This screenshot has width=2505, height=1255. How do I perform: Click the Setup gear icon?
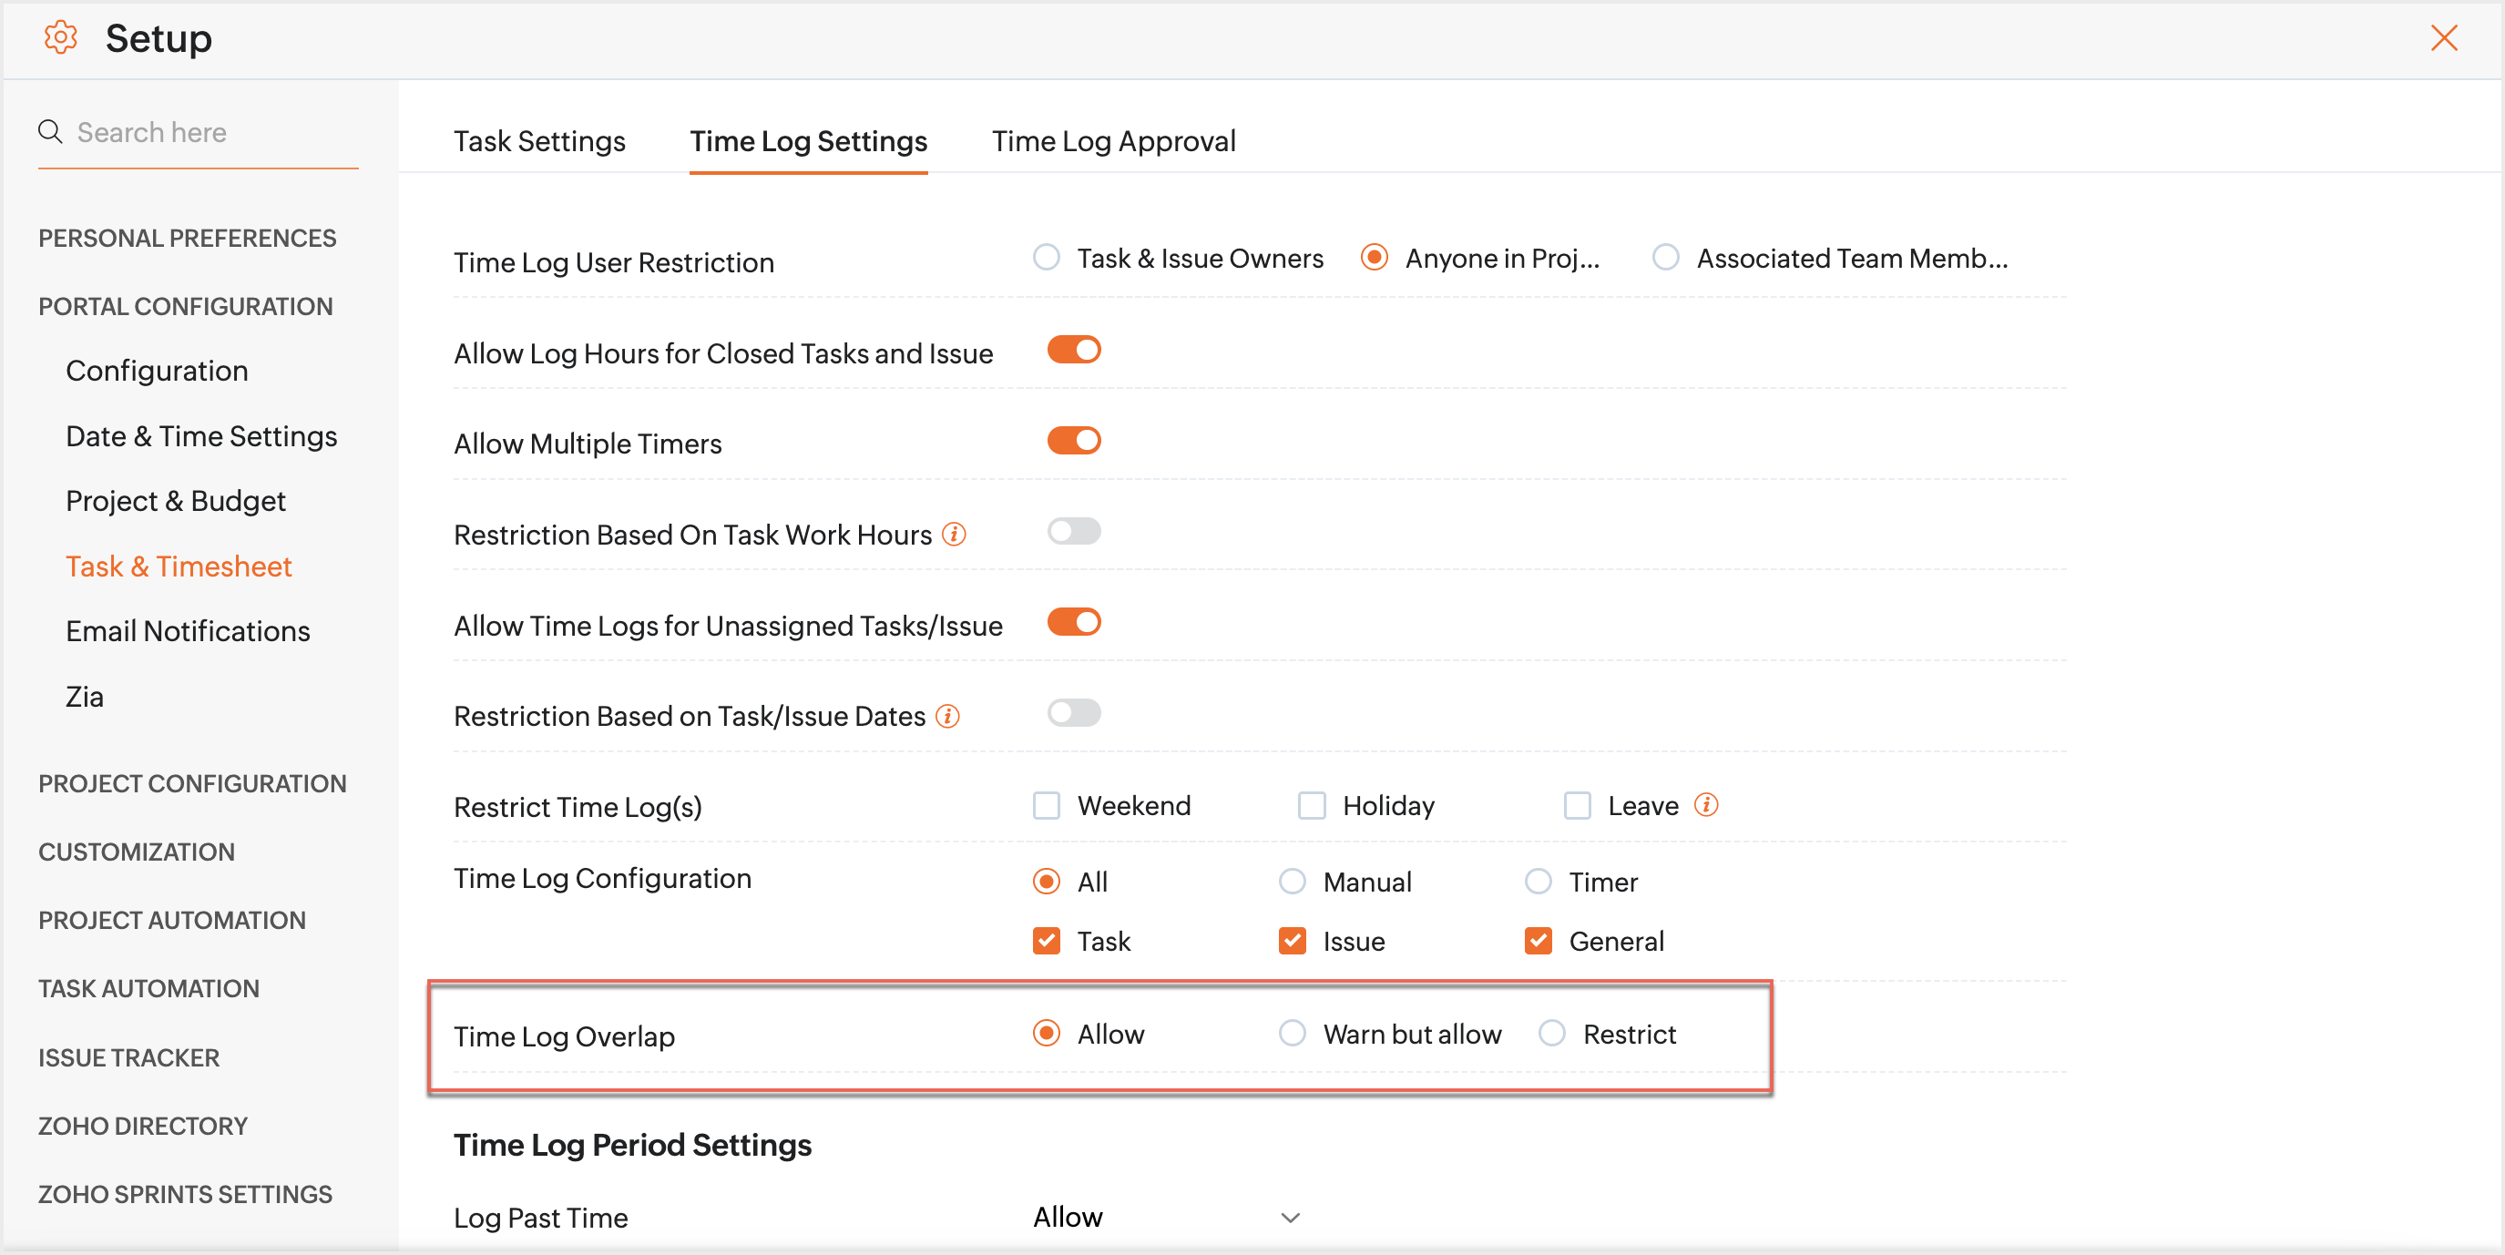pyautogui.click(x=60, y=38)
